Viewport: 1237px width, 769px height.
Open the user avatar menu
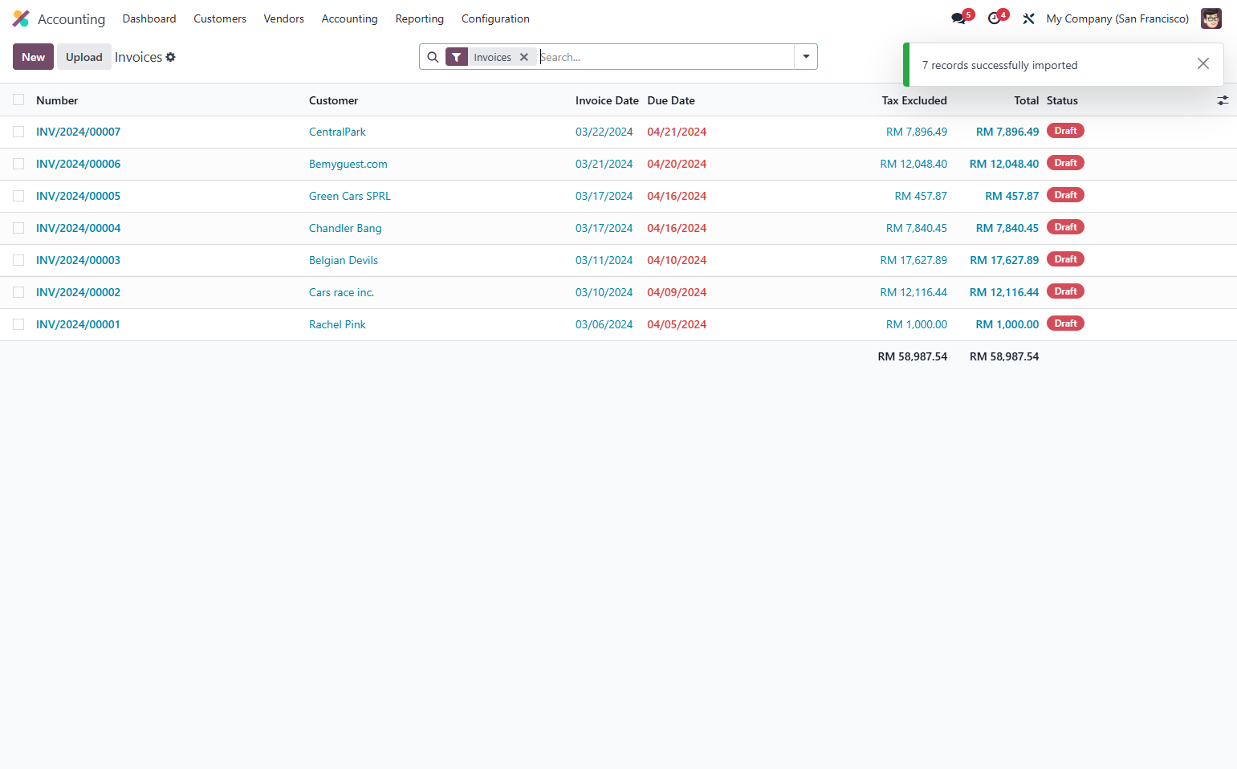click(1211, 18)
